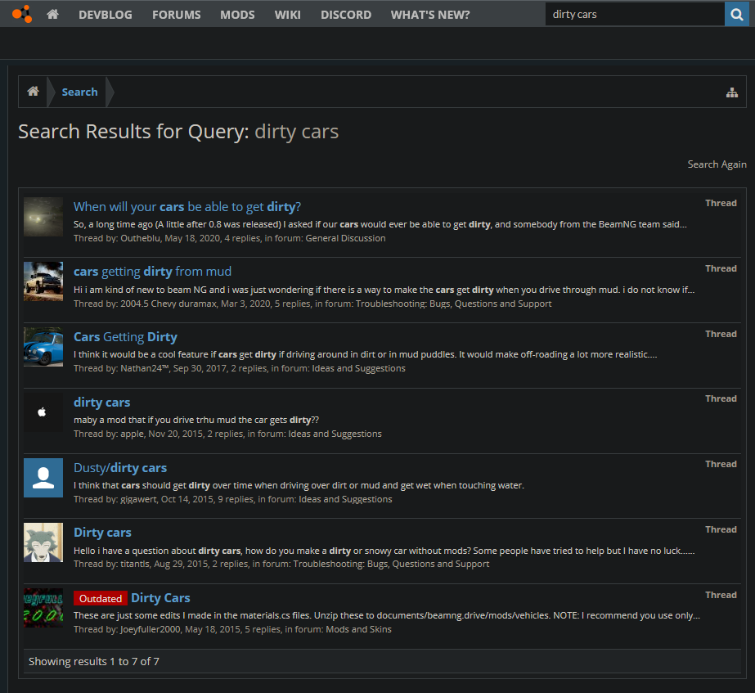The height and width of the screenshot is (693, 755).
Task: Click the BeamNG orange logo icon
Action: tap(21, 14)
